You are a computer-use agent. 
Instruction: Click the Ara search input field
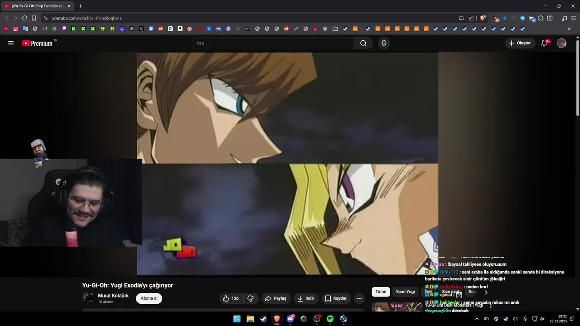(273, 43)
